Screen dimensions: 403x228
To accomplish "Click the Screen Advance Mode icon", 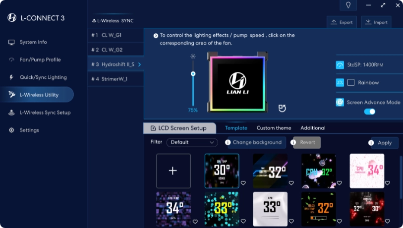I will (340, 102).
